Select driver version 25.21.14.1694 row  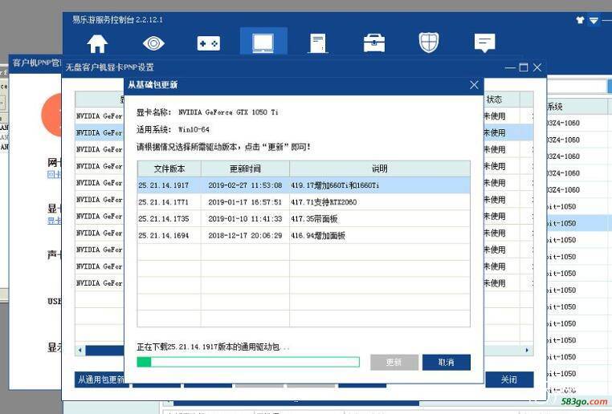coord(304,235)
